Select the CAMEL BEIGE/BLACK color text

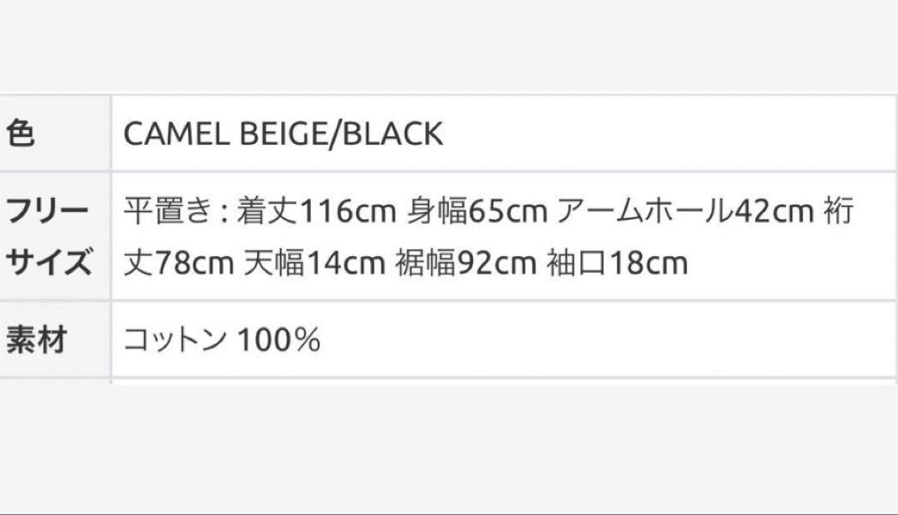coord(283,134)
